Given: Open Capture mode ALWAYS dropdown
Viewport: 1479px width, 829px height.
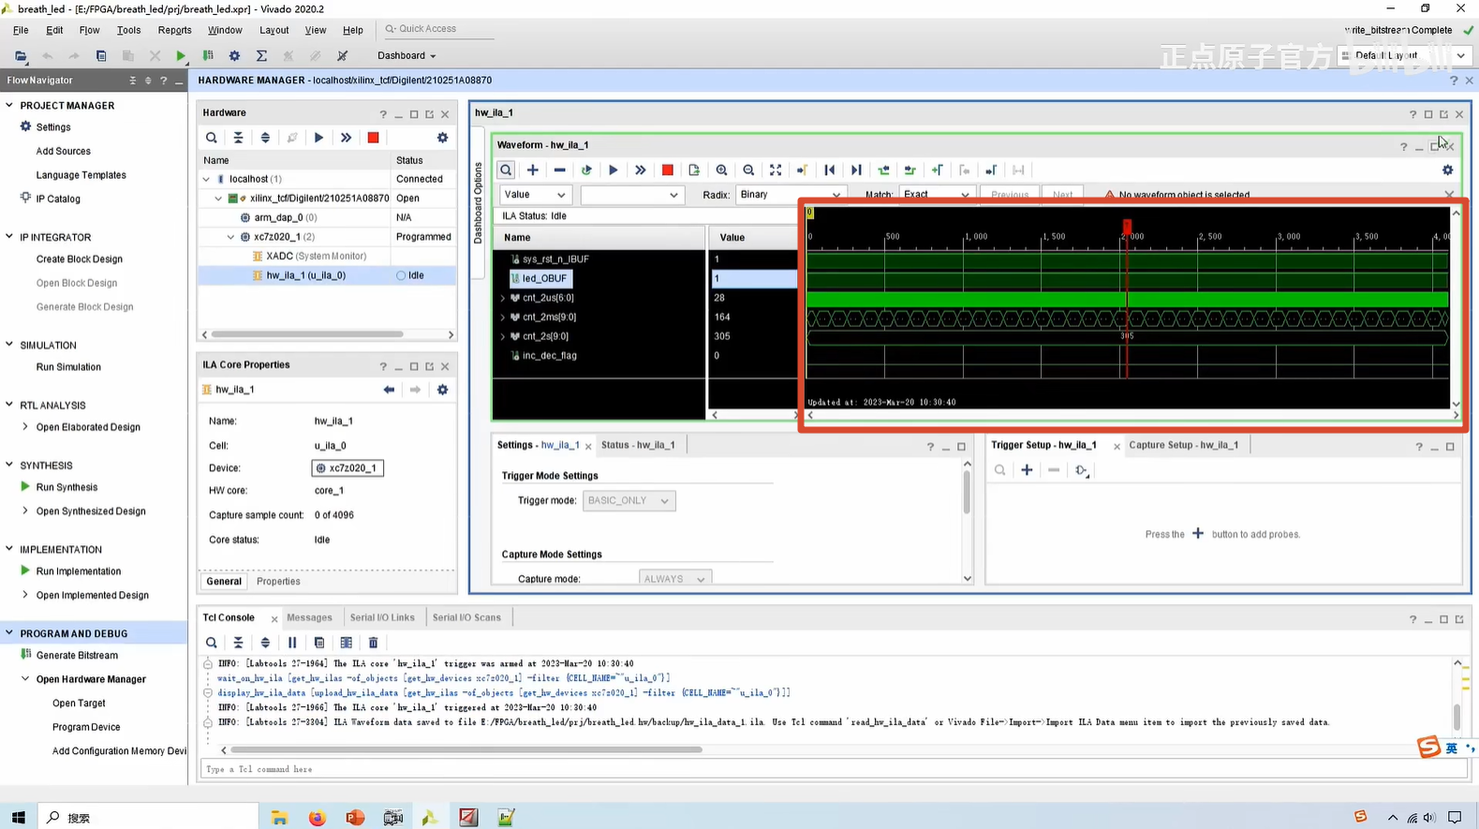Looking at the screenshot, I should (x=675, y=579).
